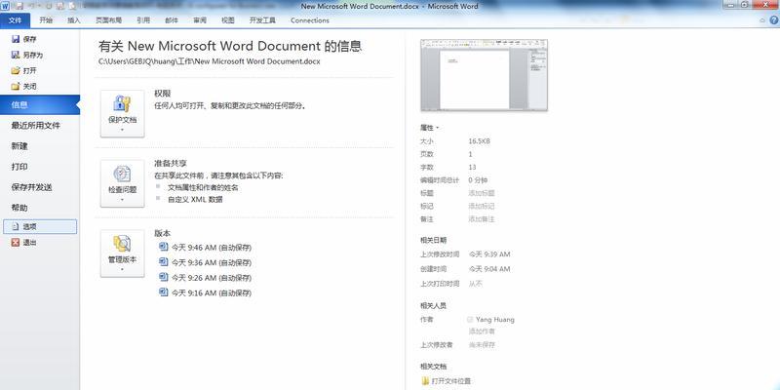
Task: Switch to the 审阅 (Review) tab
Action: click(x=200, y=20)
